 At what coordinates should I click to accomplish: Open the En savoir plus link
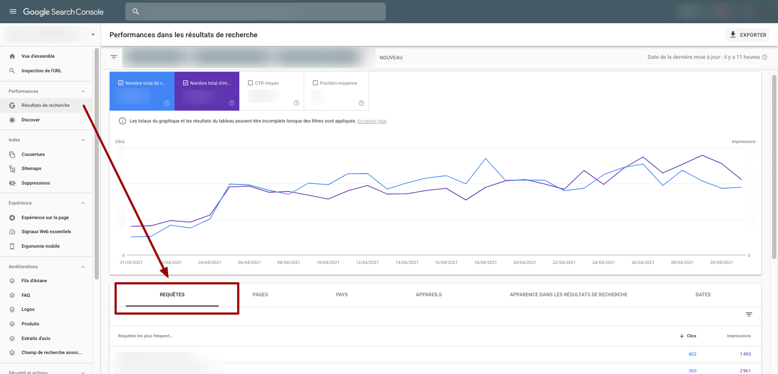[372, 121]
